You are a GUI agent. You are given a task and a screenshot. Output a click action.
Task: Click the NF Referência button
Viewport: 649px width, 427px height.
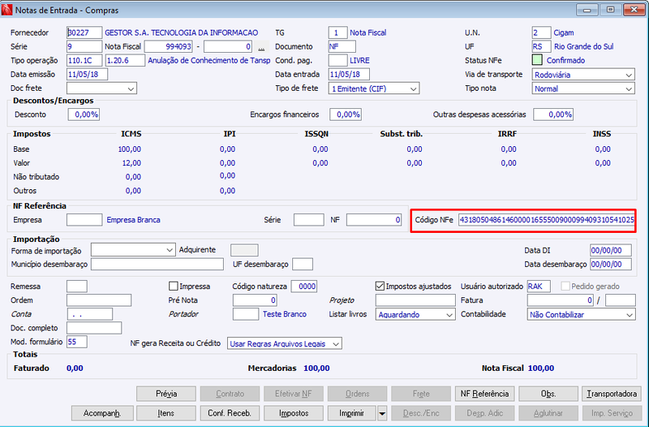tap(484, 394)
